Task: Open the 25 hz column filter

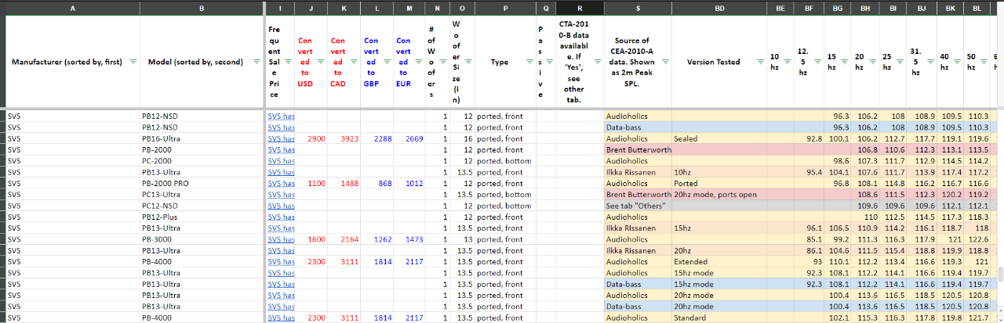Action: click(x=899, y=62)
